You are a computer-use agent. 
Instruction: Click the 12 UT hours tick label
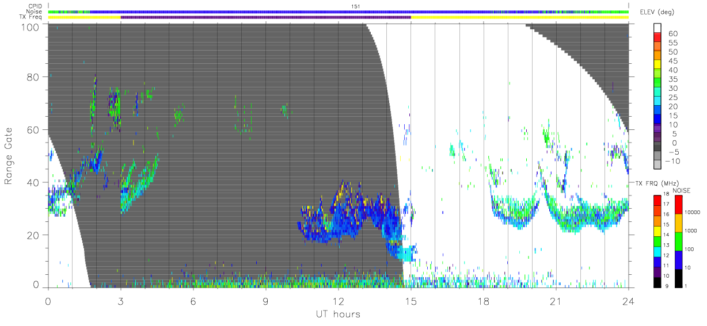tap(338, 301)
